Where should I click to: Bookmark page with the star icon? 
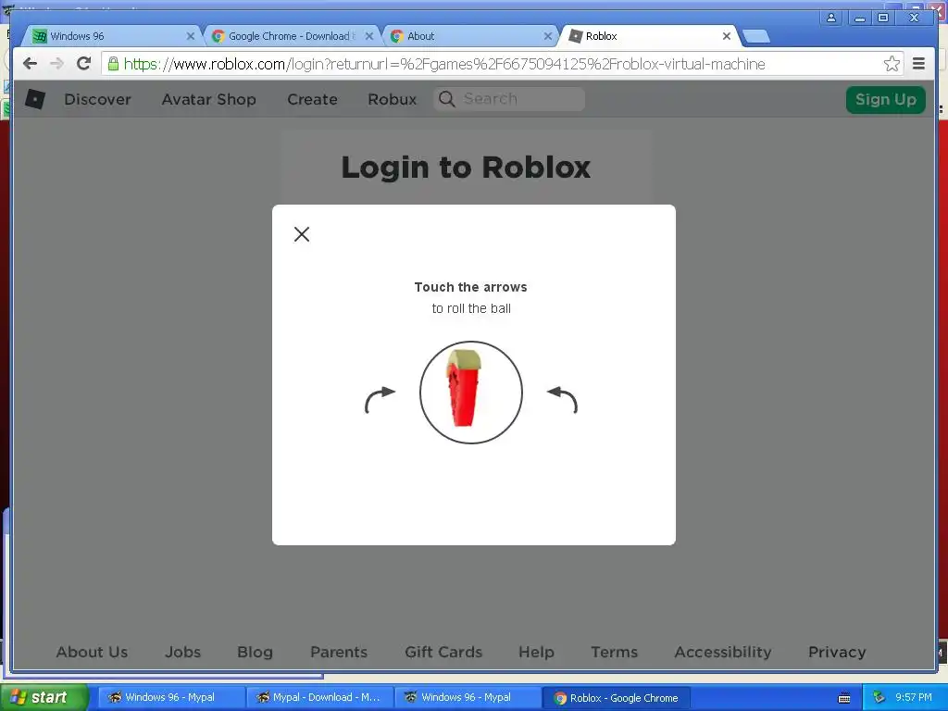[x=892, y=64]
